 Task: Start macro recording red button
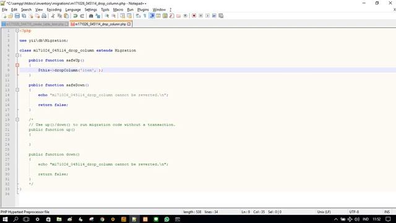click(194, 16)
